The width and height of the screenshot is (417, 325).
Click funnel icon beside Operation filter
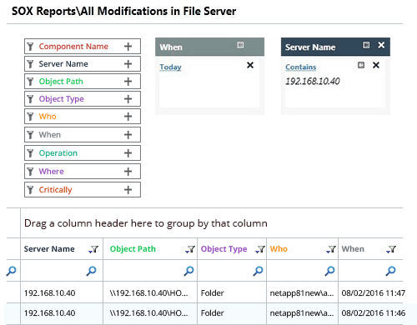point(30,153)
